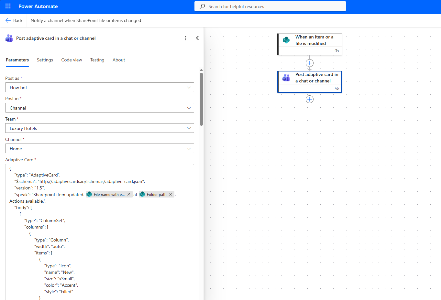Screen dimensions: 441x300
Task: Expand the Post as dropdown
Action: (x=189, y=88)
